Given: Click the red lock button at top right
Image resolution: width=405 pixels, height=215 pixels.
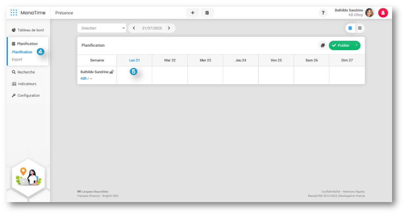Looking at the screenshot, I should click(383, 12).
